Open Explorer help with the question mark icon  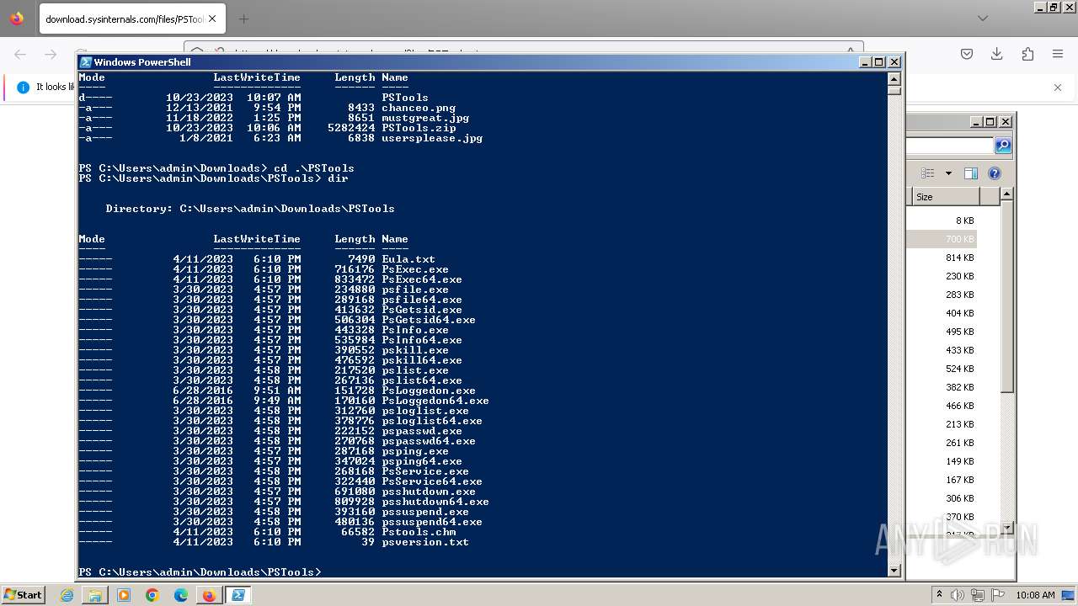pyautogui.click(x=995, y=173)
